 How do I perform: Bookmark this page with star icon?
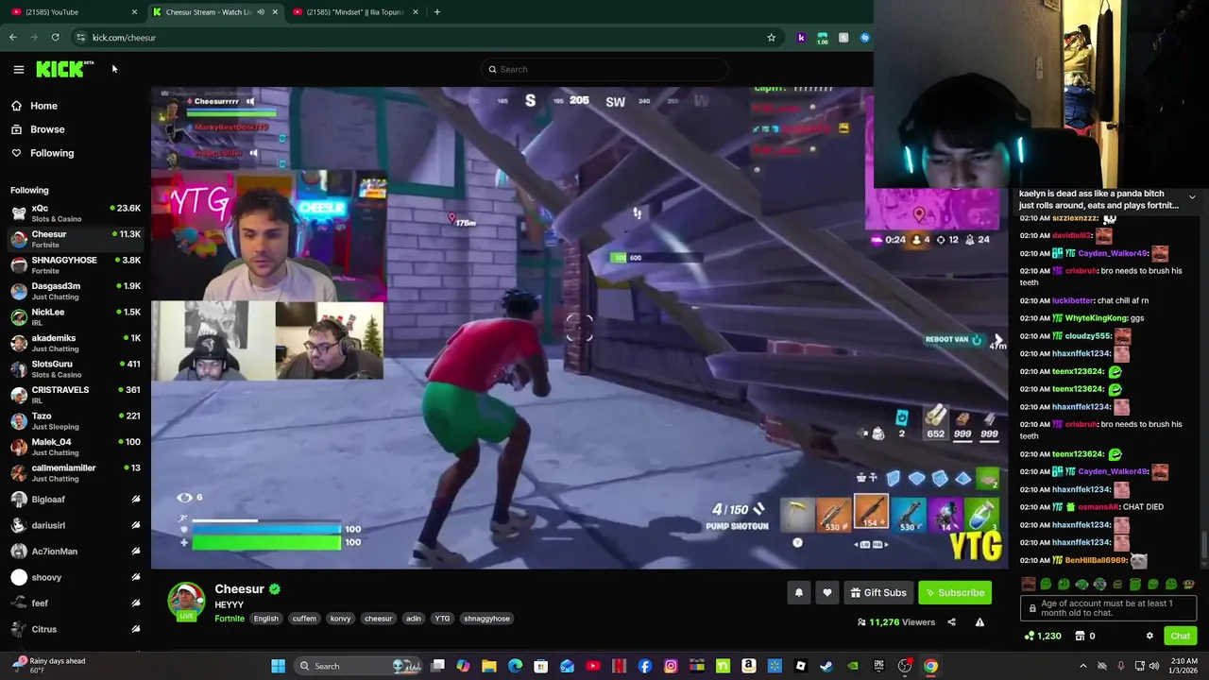[771, 38]
